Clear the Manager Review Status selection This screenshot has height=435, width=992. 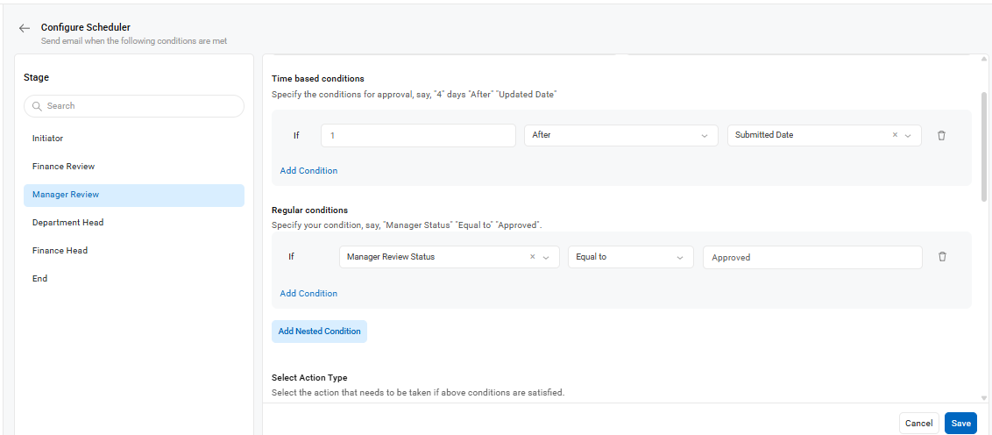(x=532, y=257)
